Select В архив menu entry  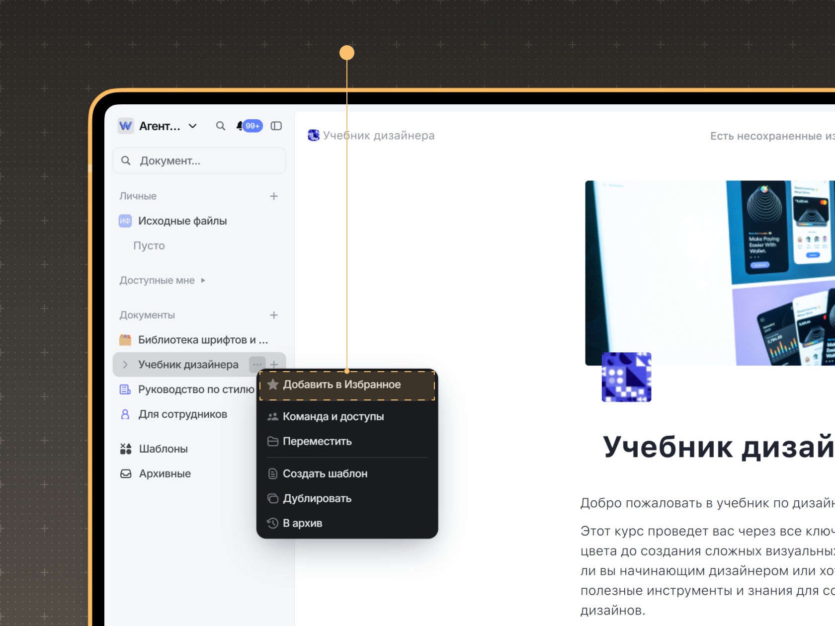[302, 524]
